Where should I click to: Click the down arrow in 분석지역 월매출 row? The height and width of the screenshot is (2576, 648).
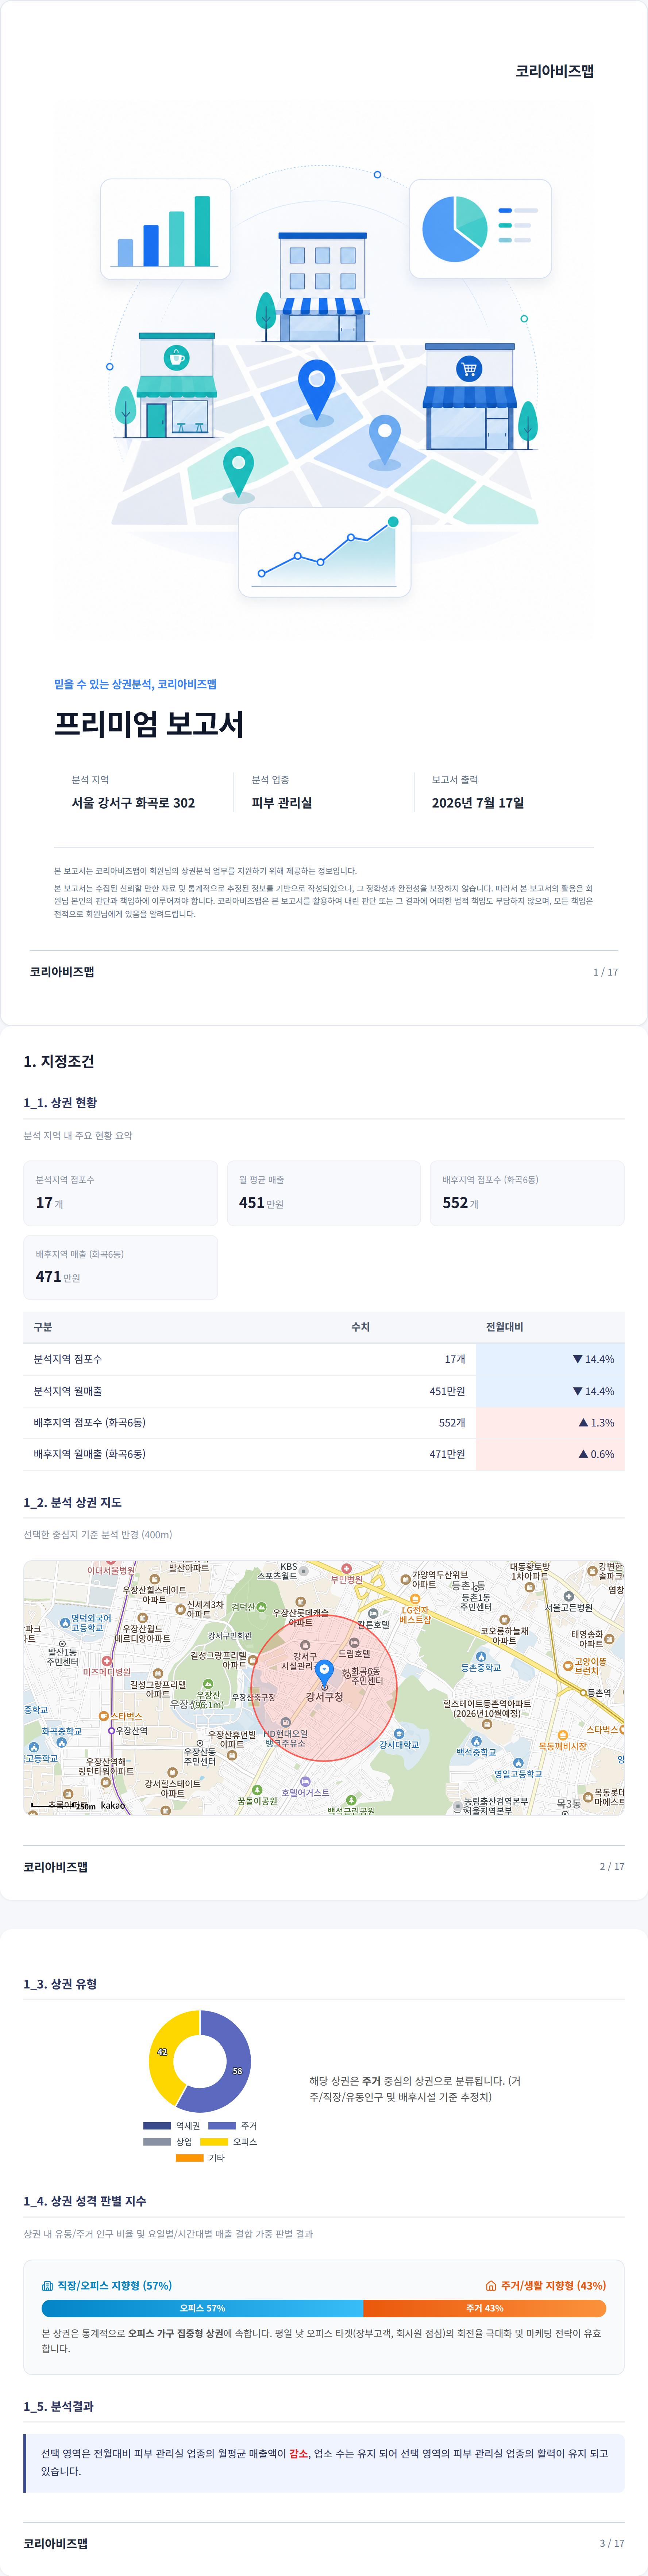577,1391
